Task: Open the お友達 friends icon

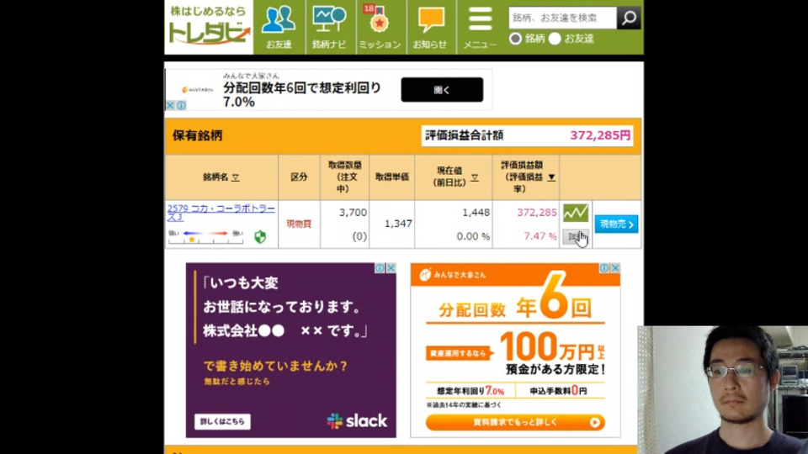Action: pyautogui.click(x=279, y=27)
